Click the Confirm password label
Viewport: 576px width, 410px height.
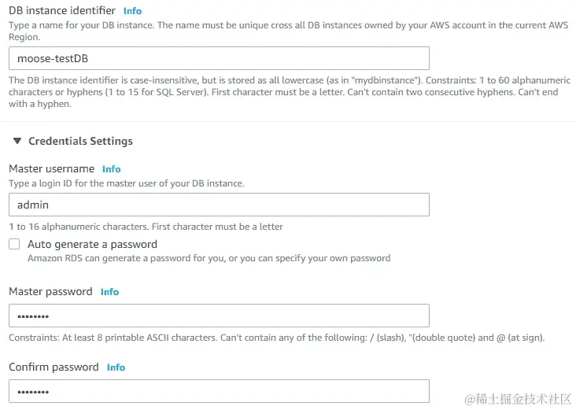click(54, 368)
